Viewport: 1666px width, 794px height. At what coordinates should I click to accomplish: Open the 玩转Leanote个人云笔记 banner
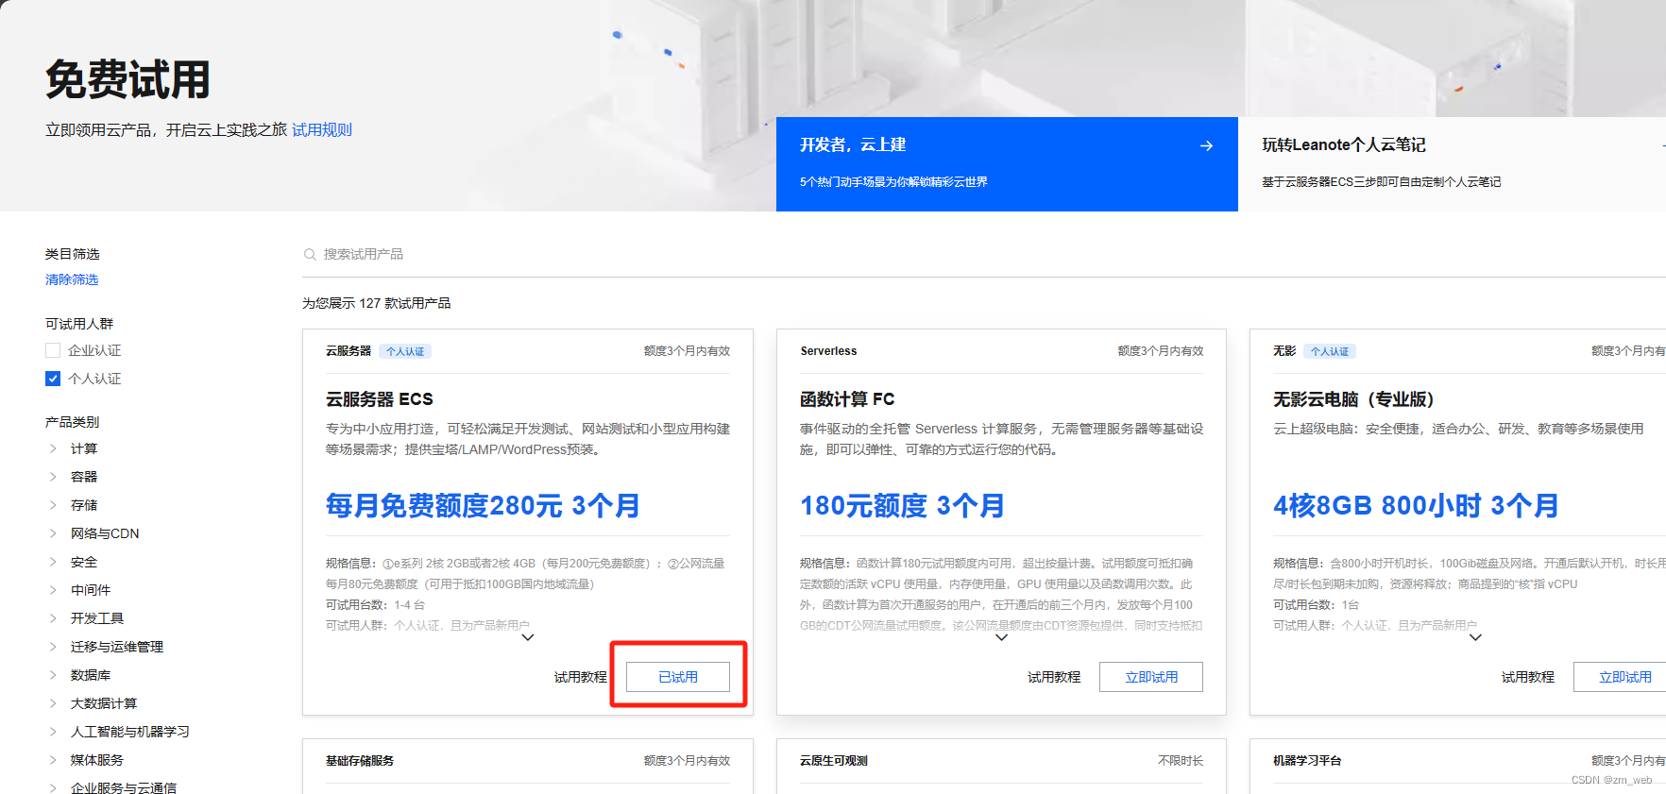1452,164
